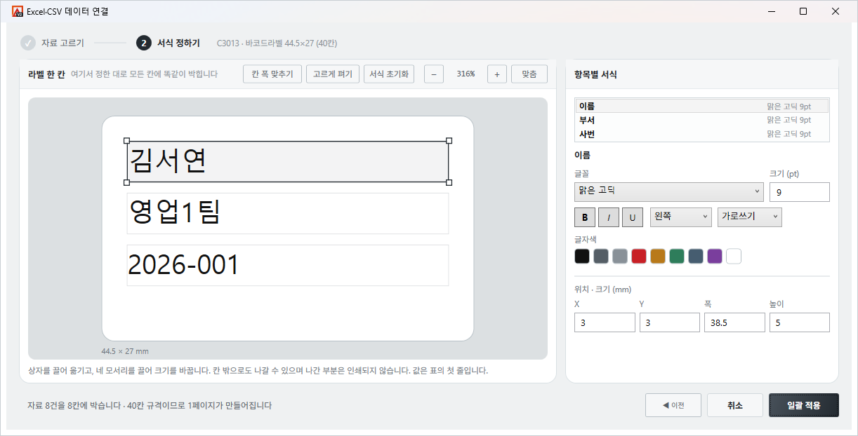Pick the slate blue text color swatch
The width and height of the screenshot is (858, 436).
pos(696,257)
